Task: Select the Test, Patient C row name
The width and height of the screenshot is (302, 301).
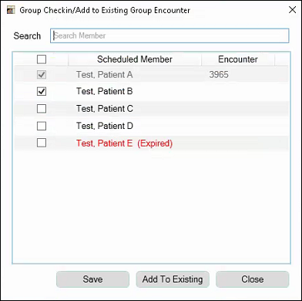Action: pyautogui.click(x=105, y=109)
